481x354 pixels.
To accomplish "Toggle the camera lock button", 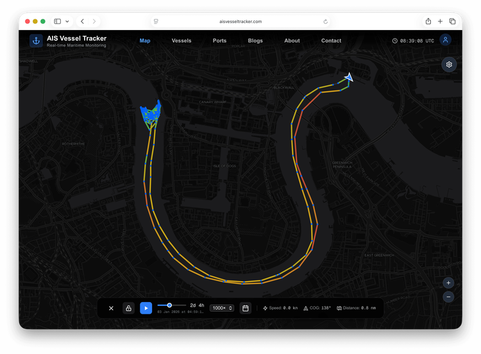I will click(x=128, y=308).
